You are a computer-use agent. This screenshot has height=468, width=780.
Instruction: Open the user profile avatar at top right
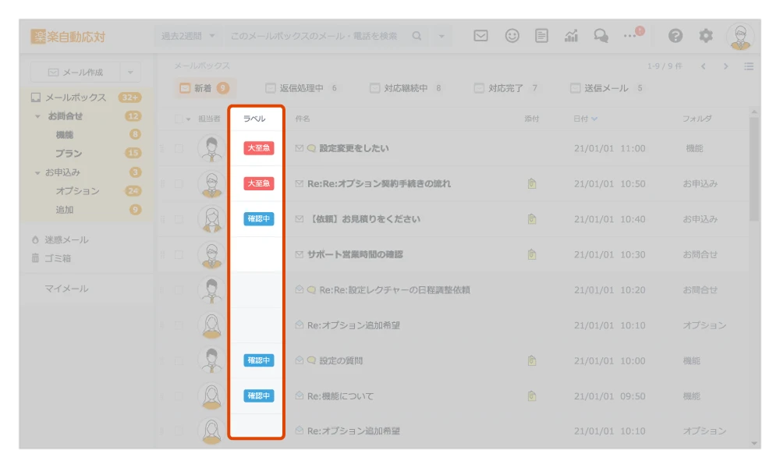pos(740,37)
